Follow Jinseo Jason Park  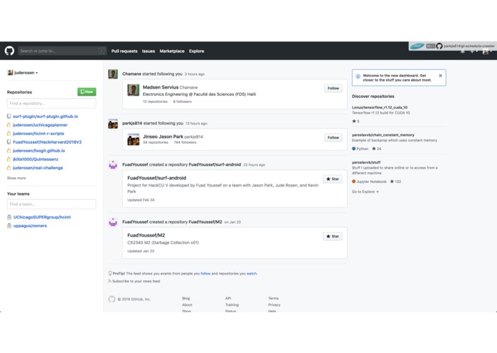point(333,137)
